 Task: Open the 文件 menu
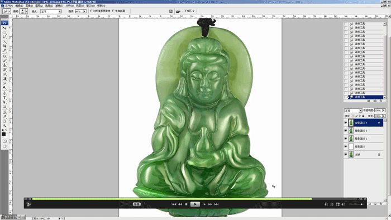(8, 6)
